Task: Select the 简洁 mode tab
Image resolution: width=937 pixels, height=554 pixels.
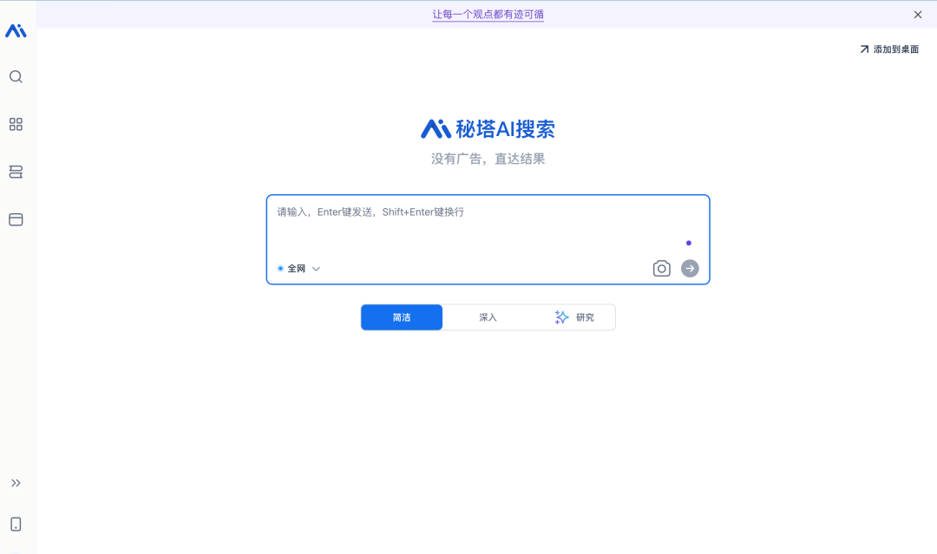Action: tap(402, 317)
